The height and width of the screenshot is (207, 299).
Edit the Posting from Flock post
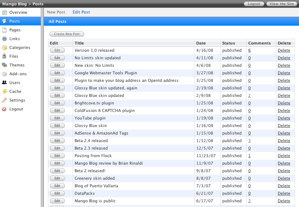click(57, 156)
